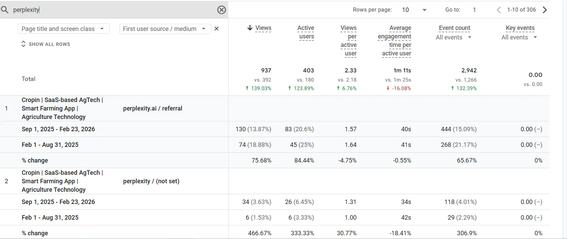Click the perplexity search input field

tap(112, 10)
